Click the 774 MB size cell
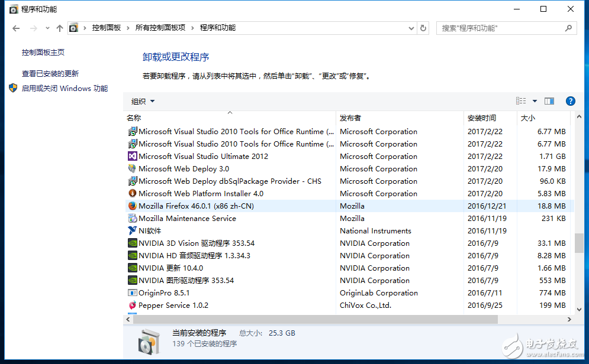The height and width of the screenshot is (364, 589). click(552, 292)
